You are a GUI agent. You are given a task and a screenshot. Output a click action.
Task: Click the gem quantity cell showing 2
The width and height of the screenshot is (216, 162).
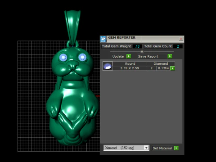151,68
